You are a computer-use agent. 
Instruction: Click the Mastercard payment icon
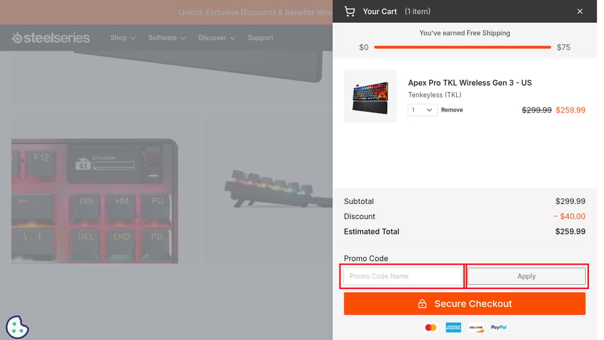pos(430,327)
